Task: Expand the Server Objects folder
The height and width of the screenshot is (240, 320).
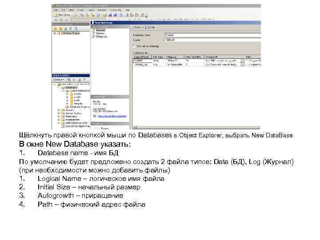Action: click(59, 113)
